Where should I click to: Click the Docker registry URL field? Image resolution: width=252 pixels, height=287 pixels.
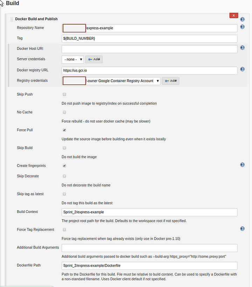click(x=149, y=70)
